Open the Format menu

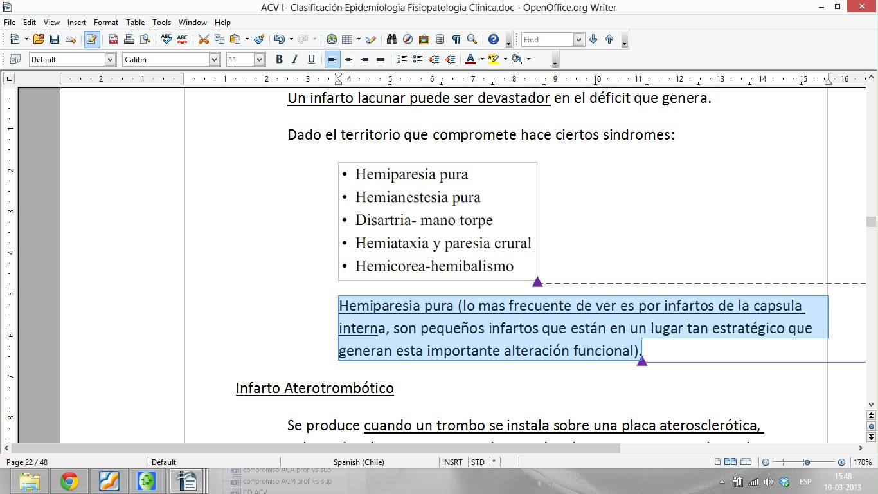click(106, 23)
